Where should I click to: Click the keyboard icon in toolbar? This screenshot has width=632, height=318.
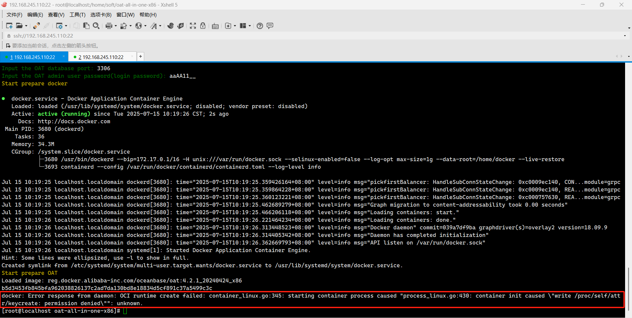coord(215,26)
